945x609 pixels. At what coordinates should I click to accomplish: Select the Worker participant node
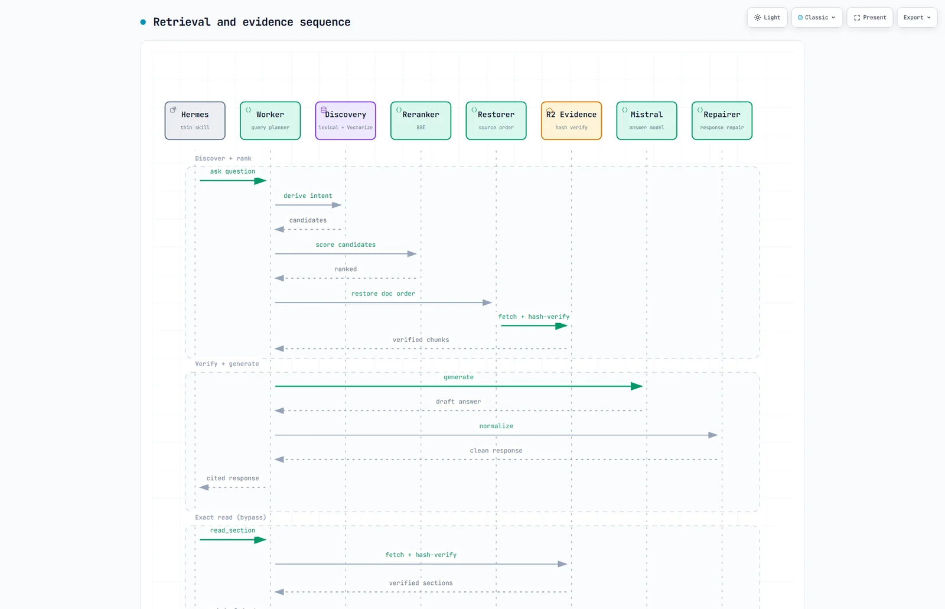click(x=271, y=121)
